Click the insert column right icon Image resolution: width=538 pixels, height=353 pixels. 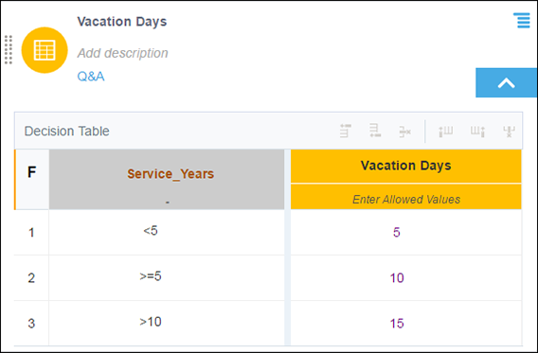[x=477, y=132]
